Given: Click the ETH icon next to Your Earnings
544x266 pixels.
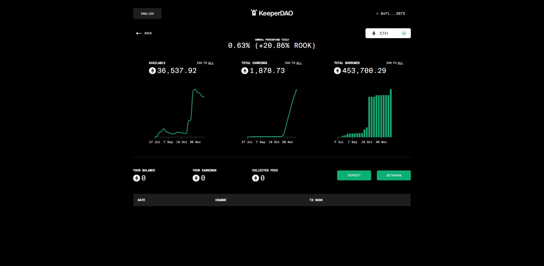Looking at the screenshot, I should pos(196,178).
